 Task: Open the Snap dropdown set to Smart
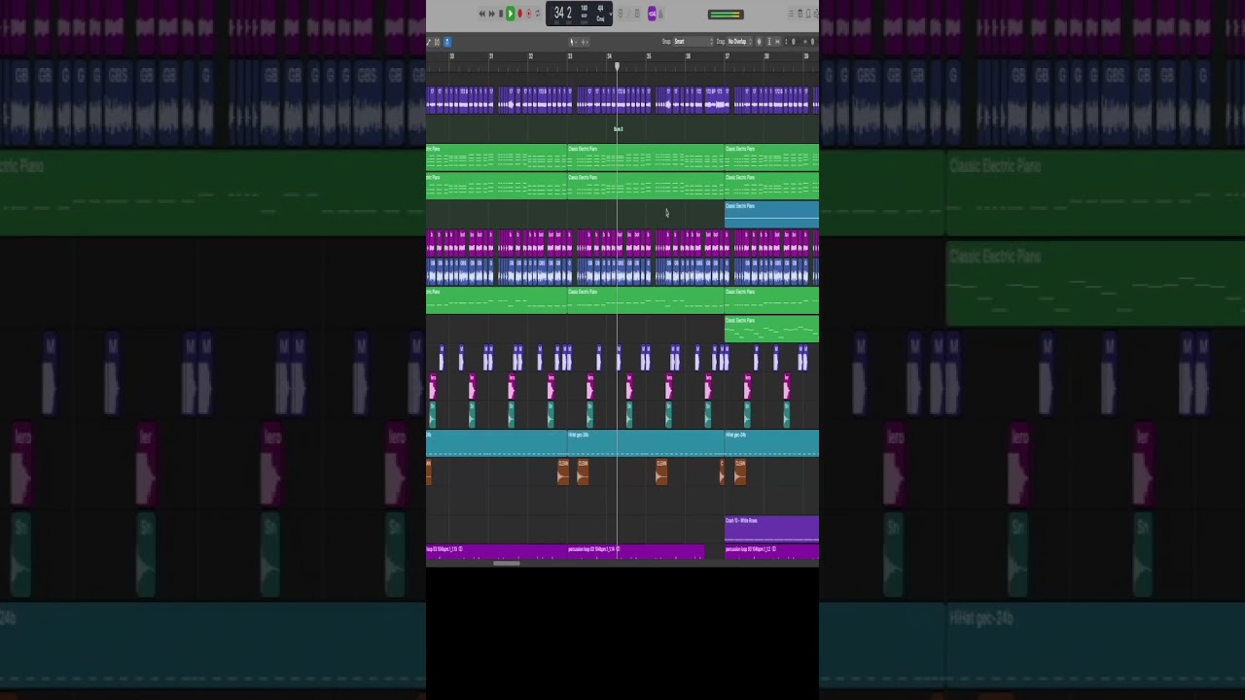tap(694, 42)
